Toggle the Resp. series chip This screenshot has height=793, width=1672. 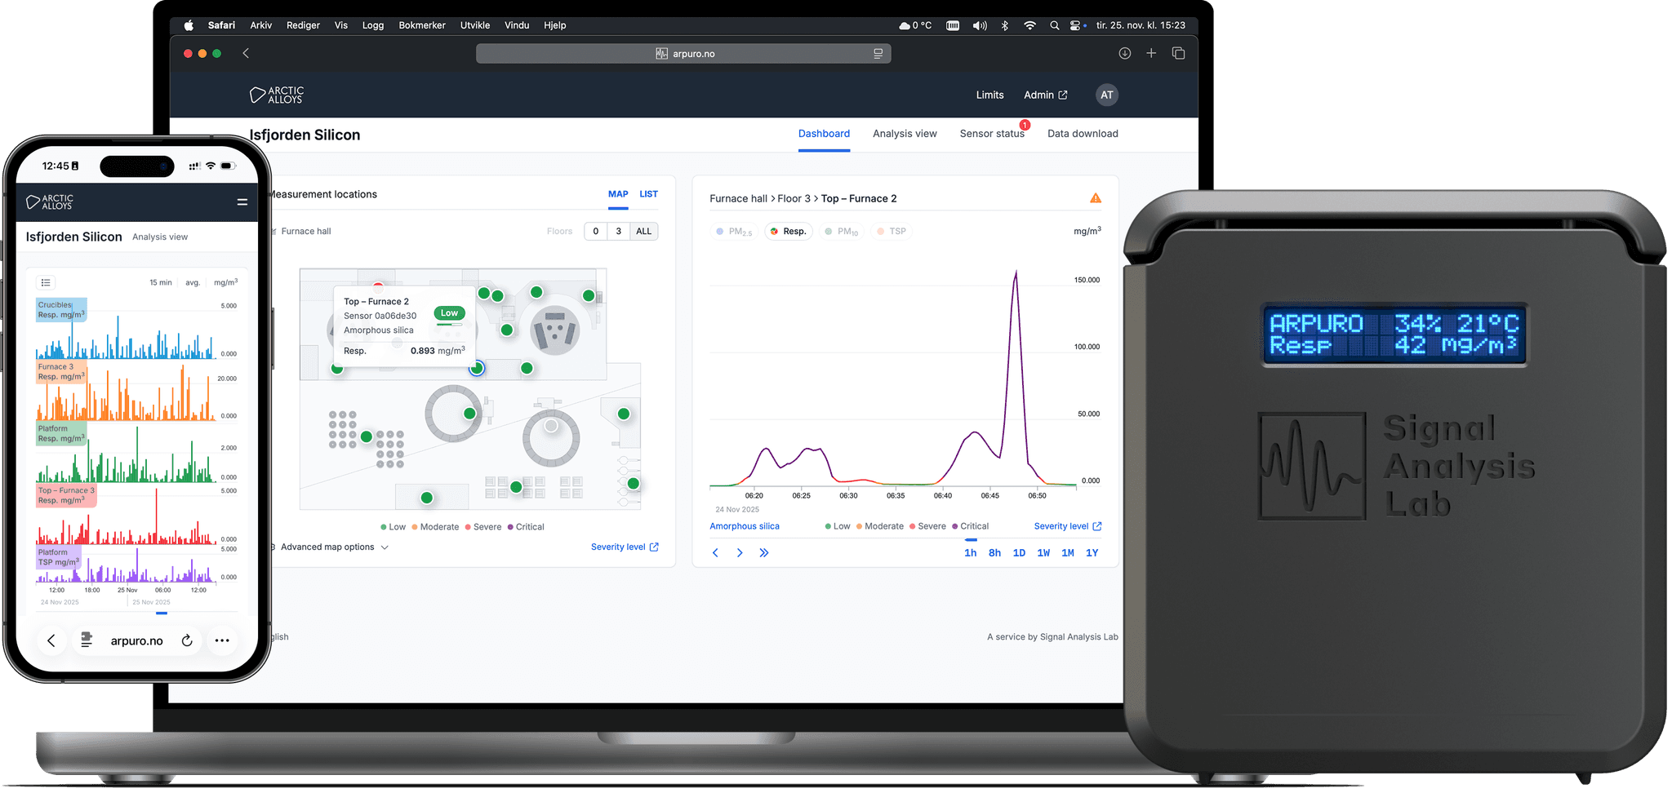789,232
